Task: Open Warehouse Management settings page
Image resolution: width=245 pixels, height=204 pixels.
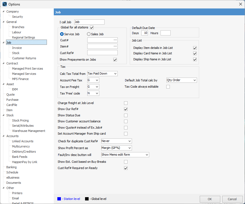Action: (29, 131)
